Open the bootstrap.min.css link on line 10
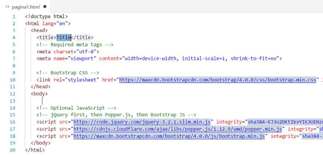This screenshot has height=157, width=323. tap(218, 80)
